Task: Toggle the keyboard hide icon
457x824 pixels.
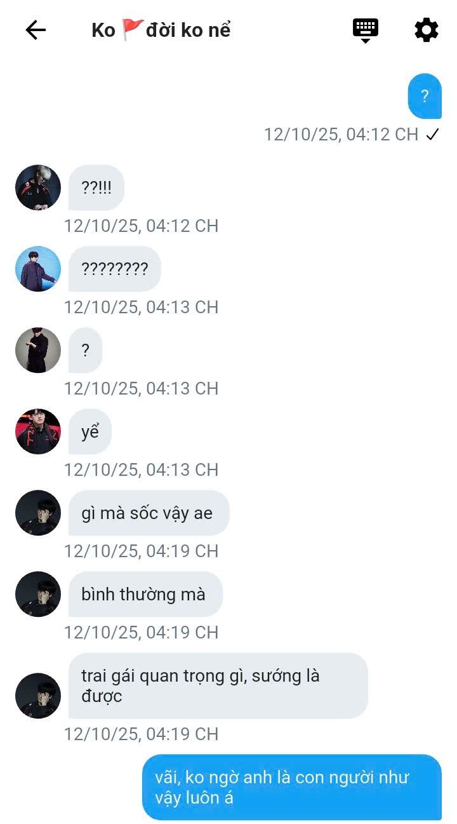Action: click(366, 30)
